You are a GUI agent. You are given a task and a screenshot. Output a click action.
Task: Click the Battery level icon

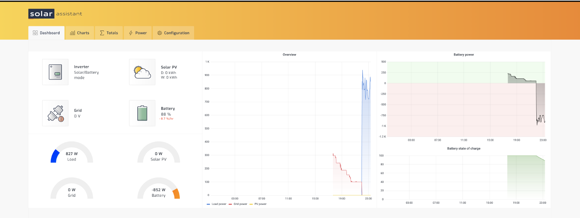pos(142,113)
